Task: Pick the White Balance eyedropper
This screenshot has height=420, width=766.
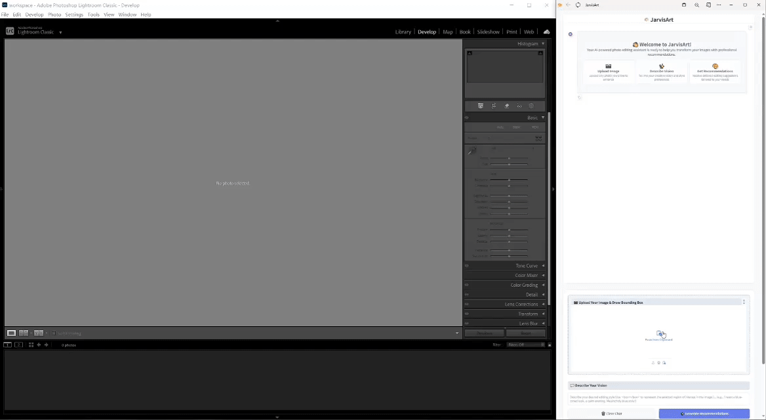Action: pyautogui.click(x=472, y=150)
